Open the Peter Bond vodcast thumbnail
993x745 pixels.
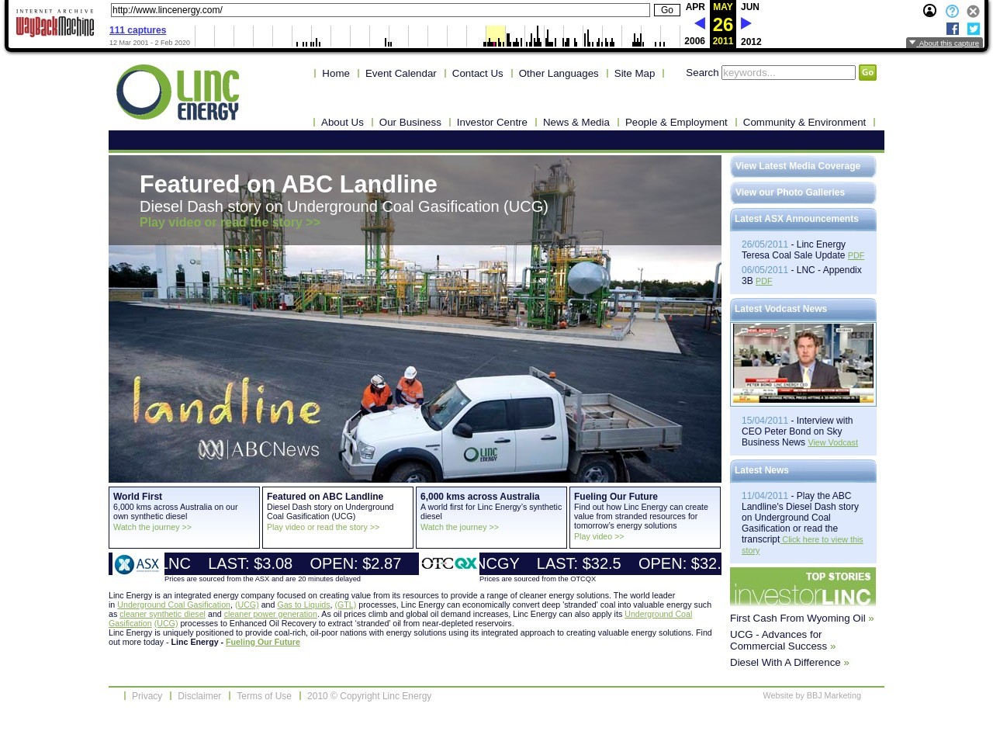pos(803,364)
